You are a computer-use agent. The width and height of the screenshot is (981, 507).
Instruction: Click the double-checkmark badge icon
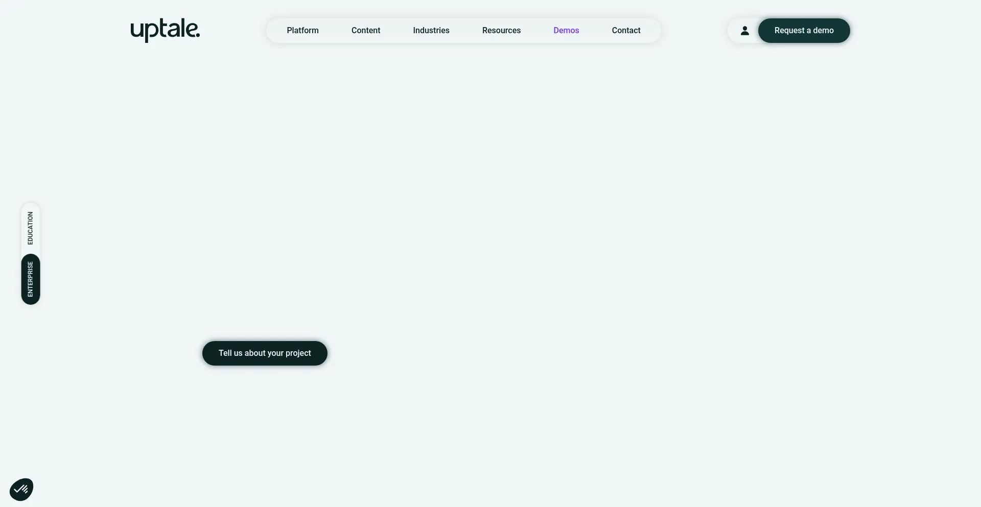tap(21, 490)
